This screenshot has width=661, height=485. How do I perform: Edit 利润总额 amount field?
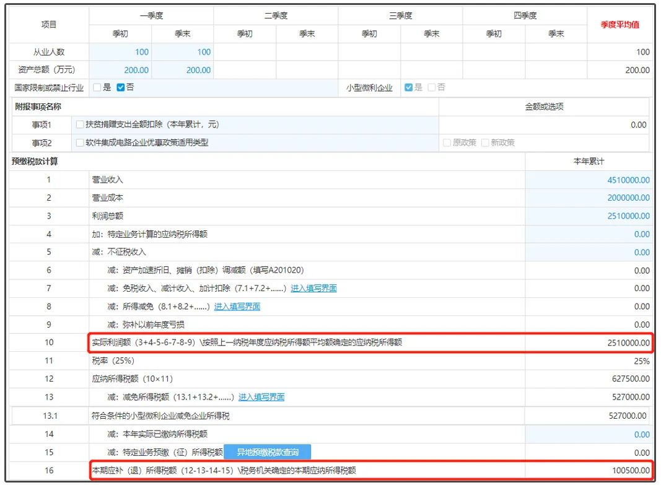(589, 216)
